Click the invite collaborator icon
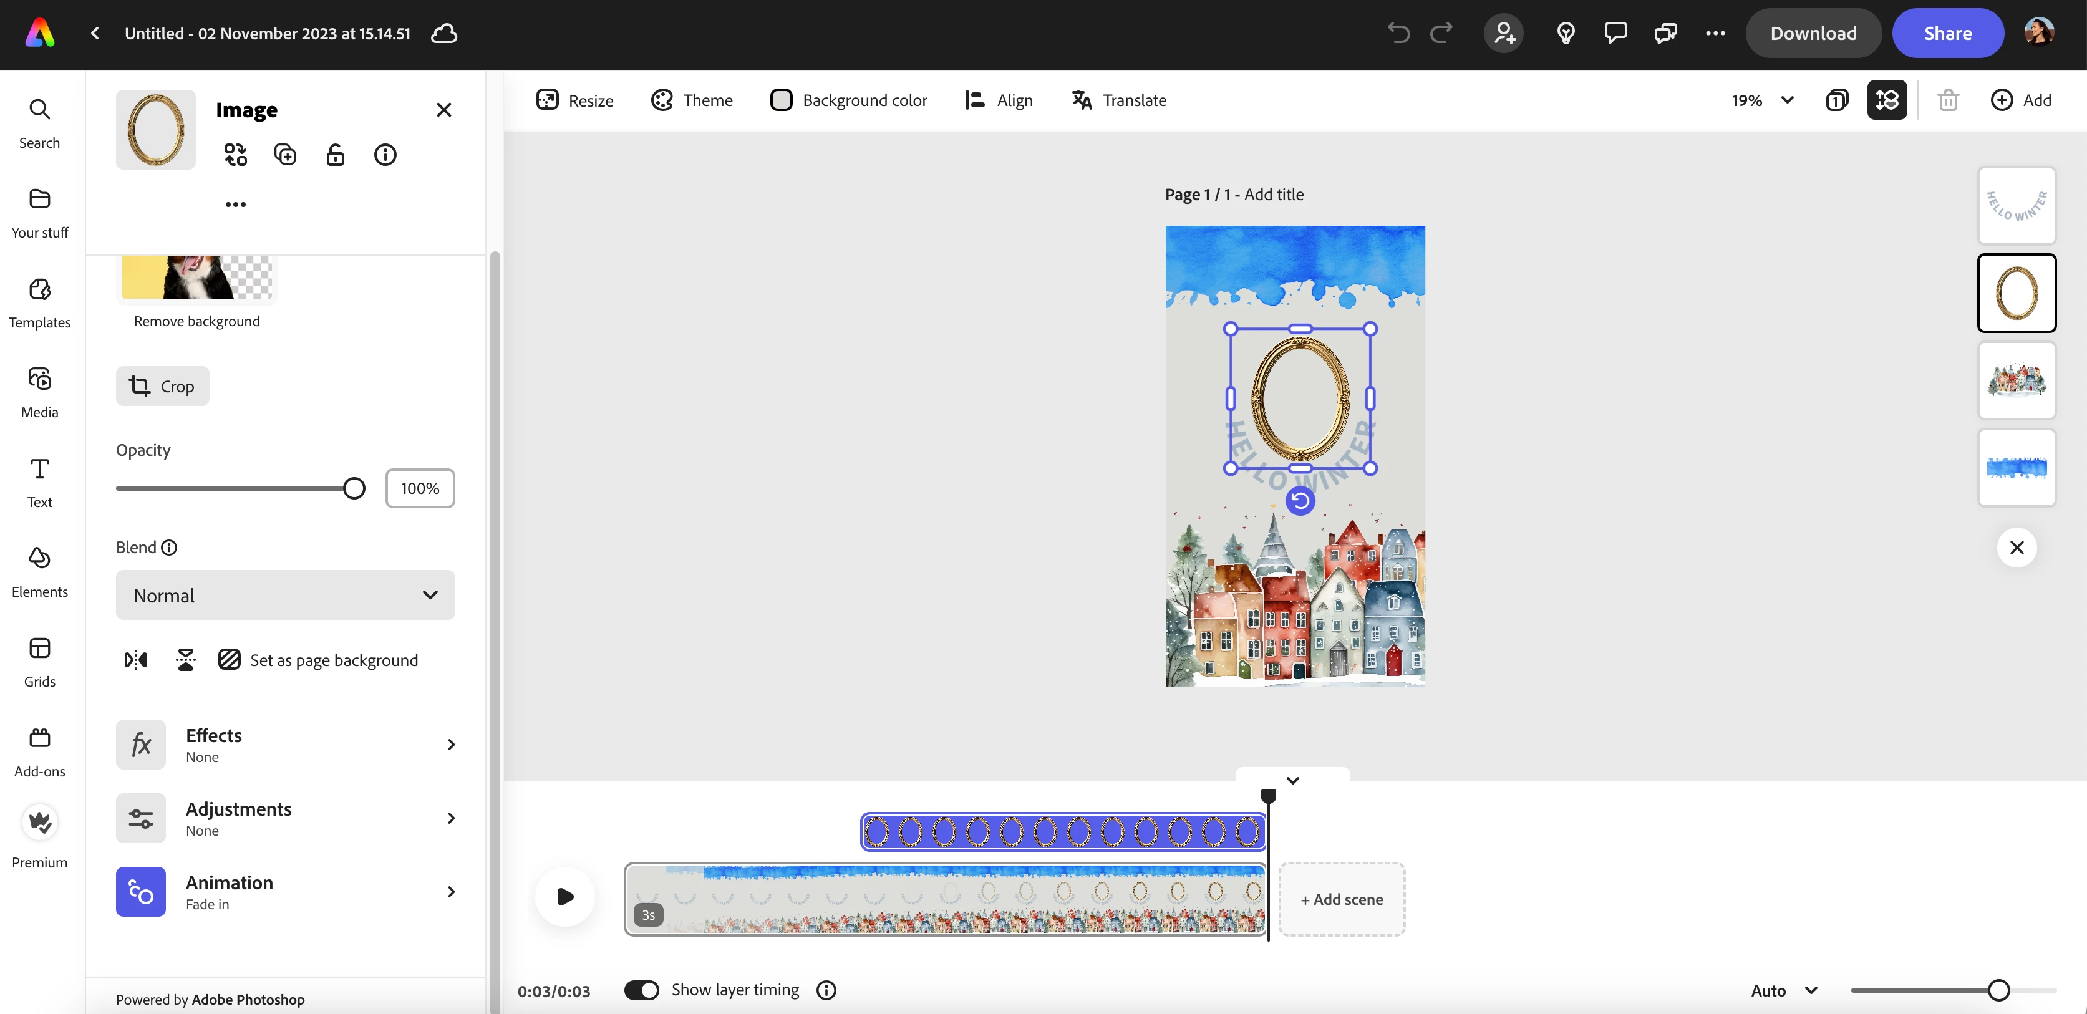The height and width of the screenshot is (1014, 2087). pos(1504,33)
